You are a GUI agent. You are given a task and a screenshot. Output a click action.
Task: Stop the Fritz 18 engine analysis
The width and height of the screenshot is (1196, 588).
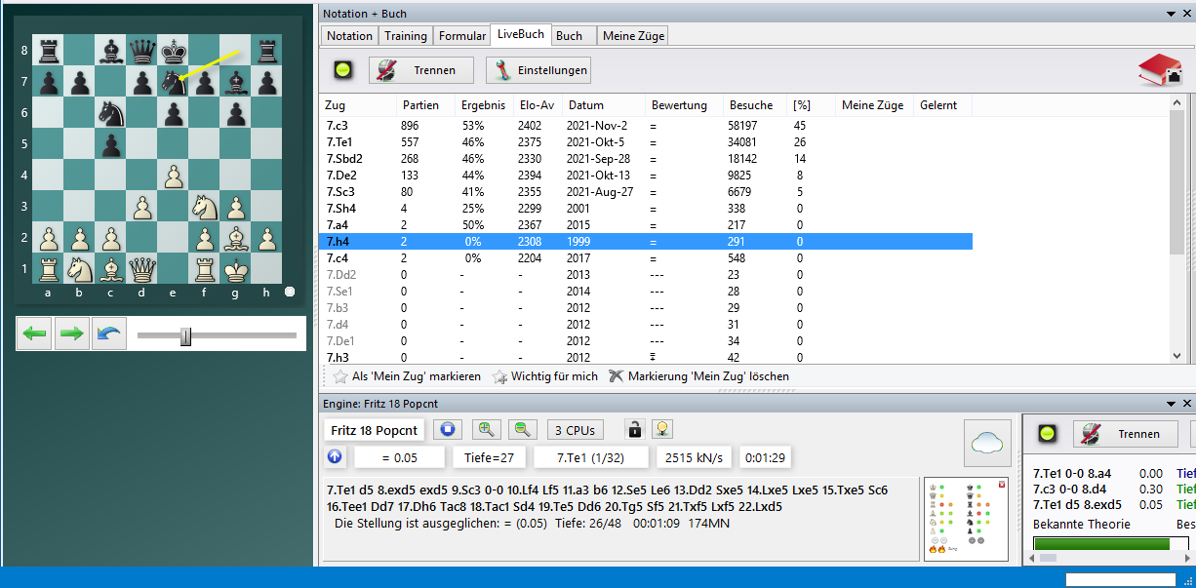pyautogui.click(x=448, y=430)
